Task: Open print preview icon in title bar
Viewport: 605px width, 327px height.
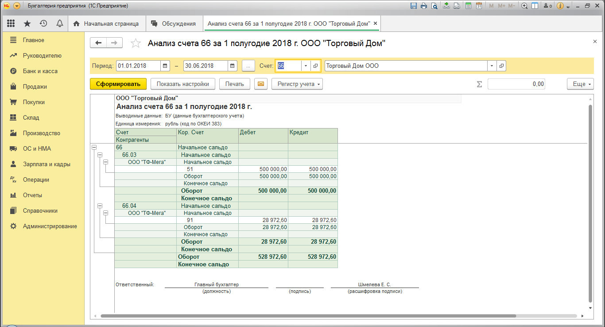Action: (434, 6)
